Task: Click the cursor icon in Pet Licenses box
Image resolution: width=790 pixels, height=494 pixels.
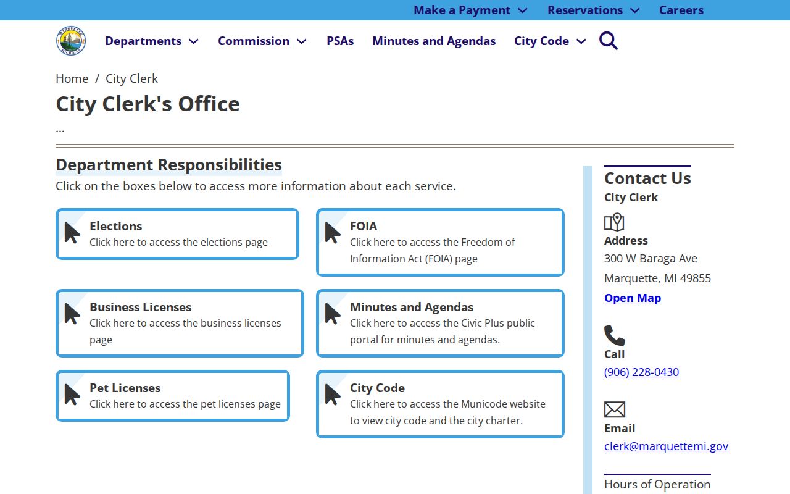Action: click(x=72, y=395)
